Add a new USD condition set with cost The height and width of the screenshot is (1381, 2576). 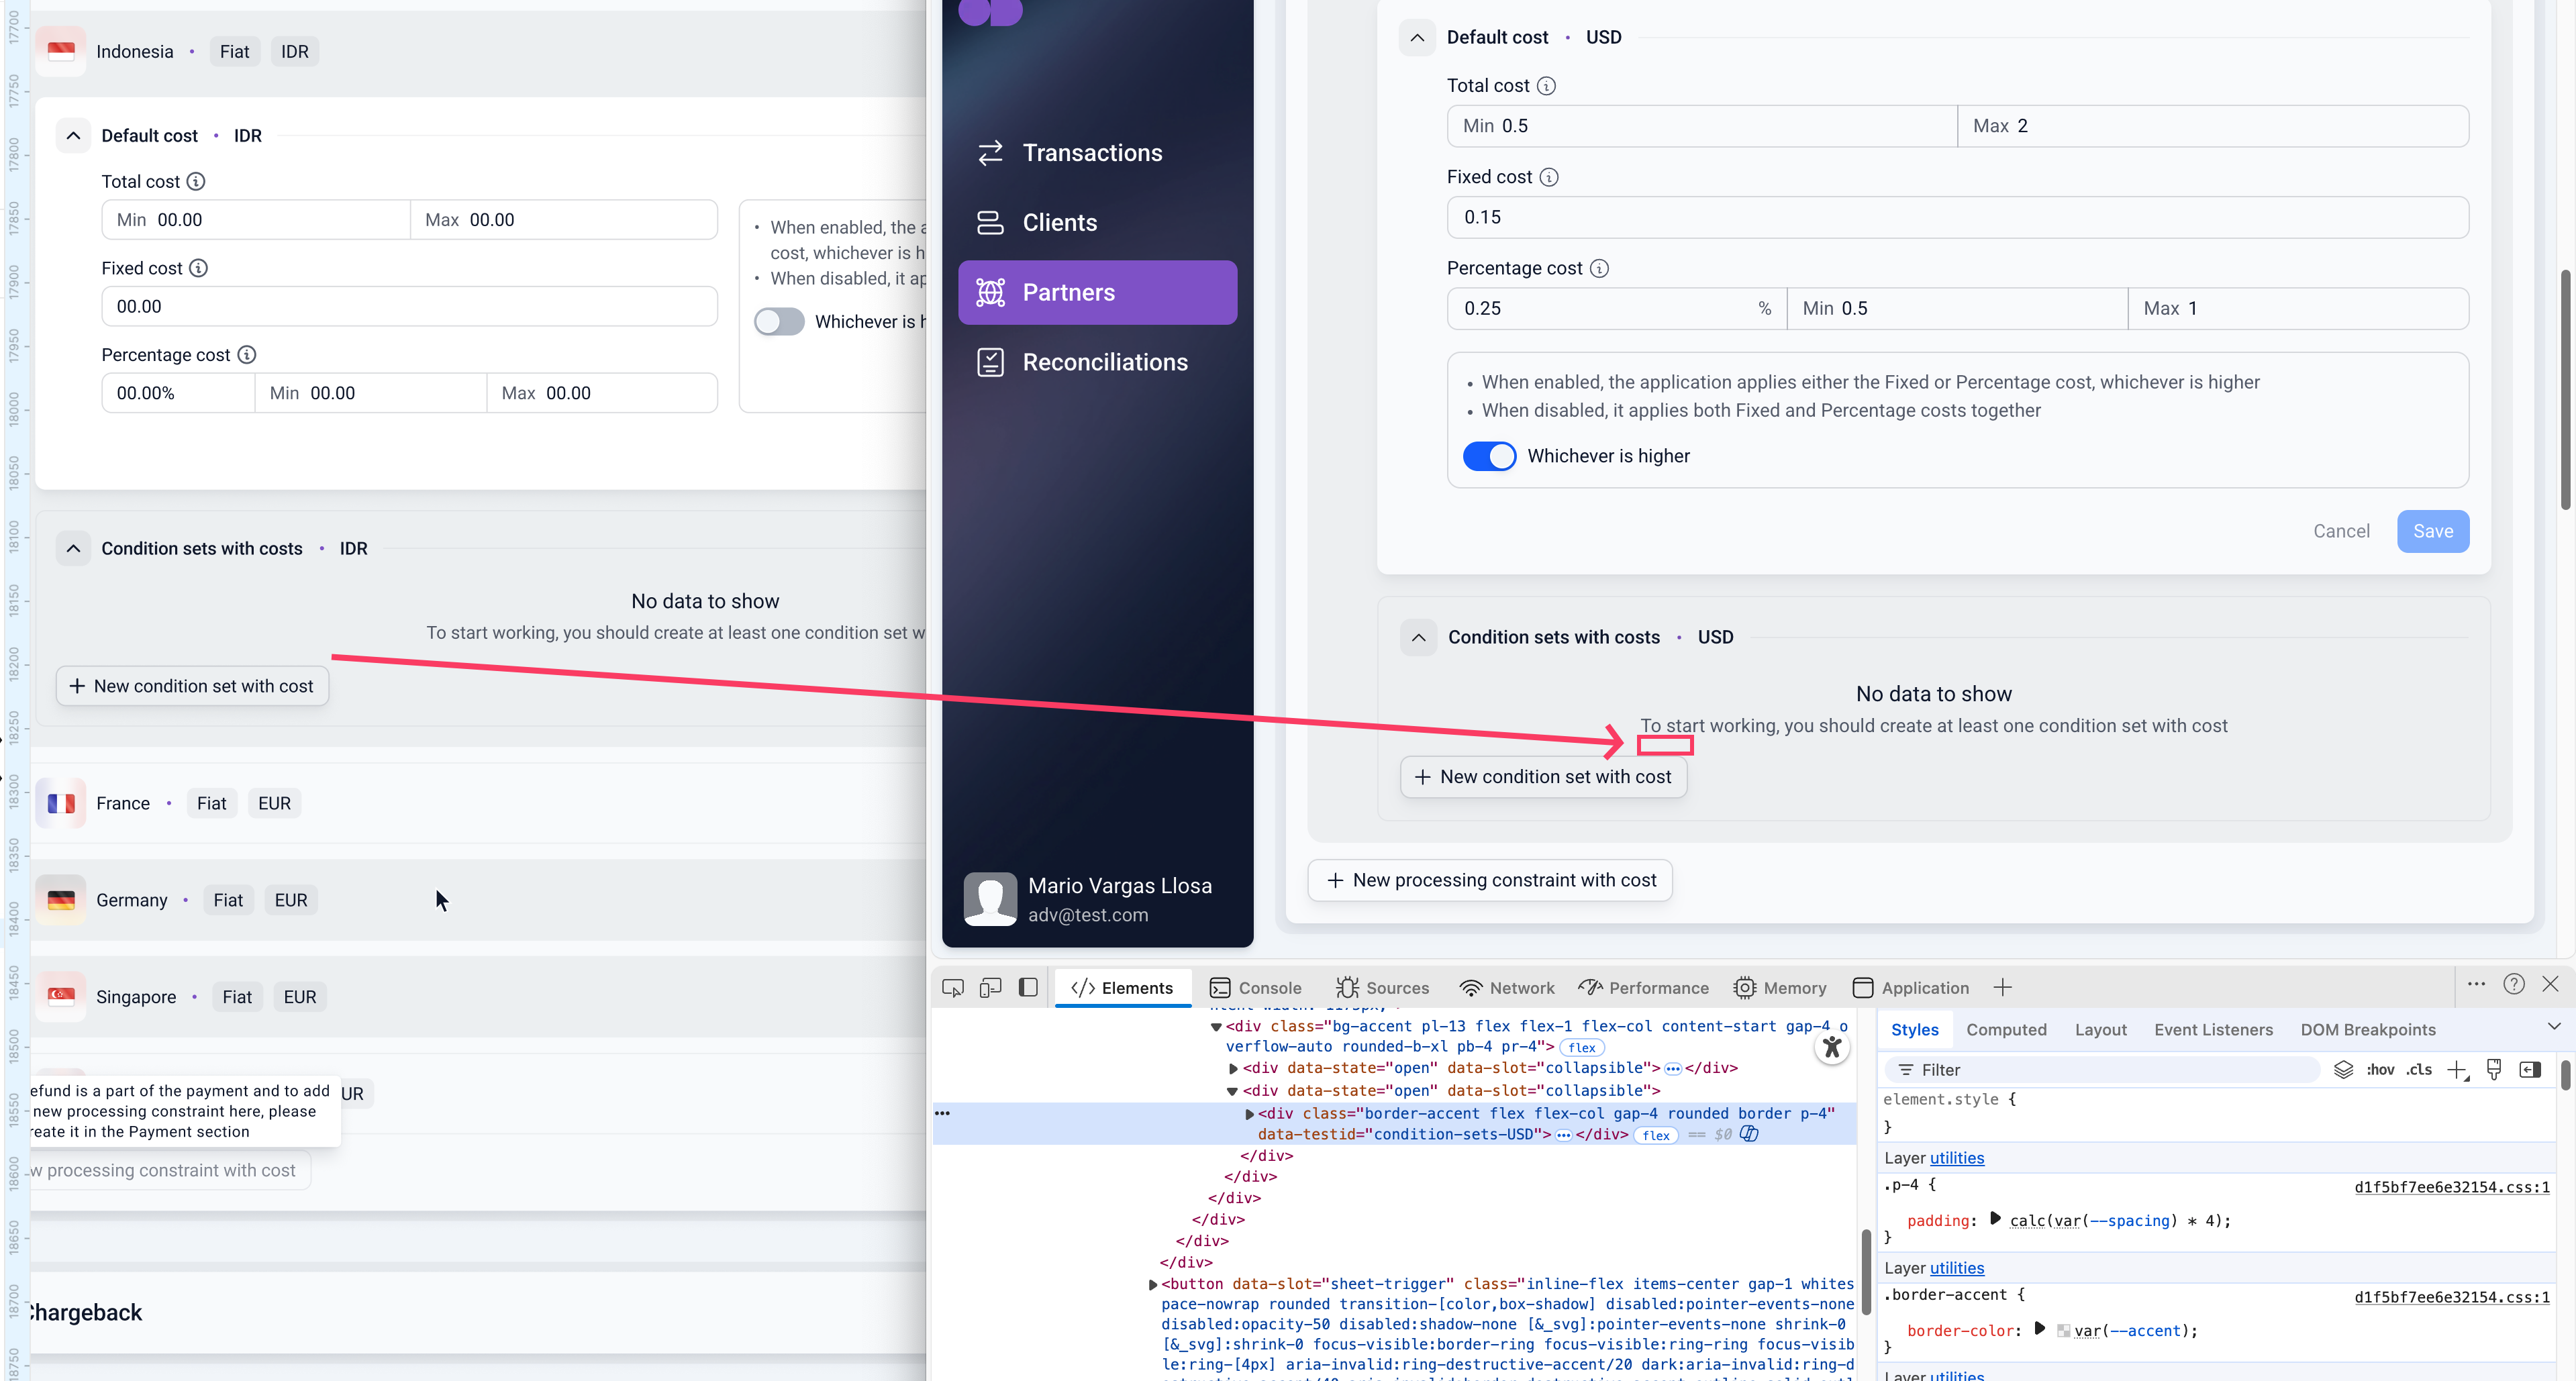coord(1543,777)
